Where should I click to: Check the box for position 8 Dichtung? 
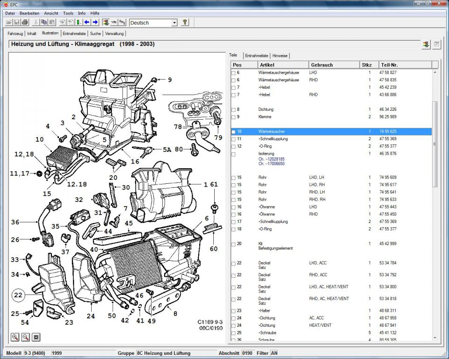(x=233, y=110)
